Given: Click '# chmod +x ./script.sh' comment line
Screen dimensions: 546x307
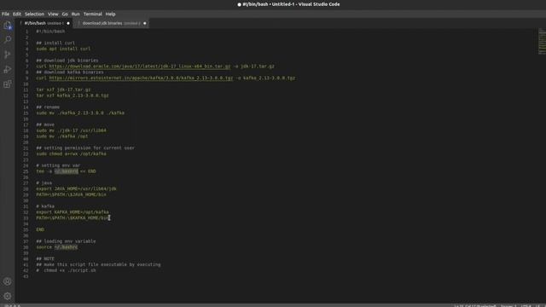Looking at the screenshot, I should (x=66, y=270).
